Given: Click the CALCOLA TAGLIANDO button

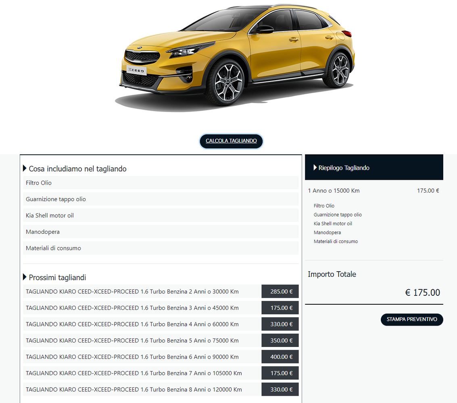Looking at the screenshot, I should tap(231, 141).
